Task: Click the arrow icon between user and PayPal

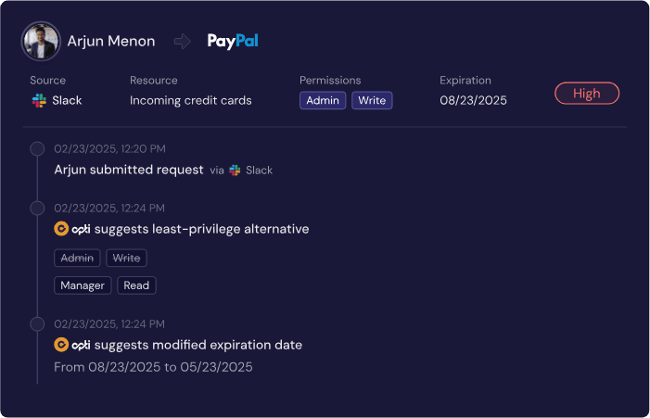Action: [183, 41]
